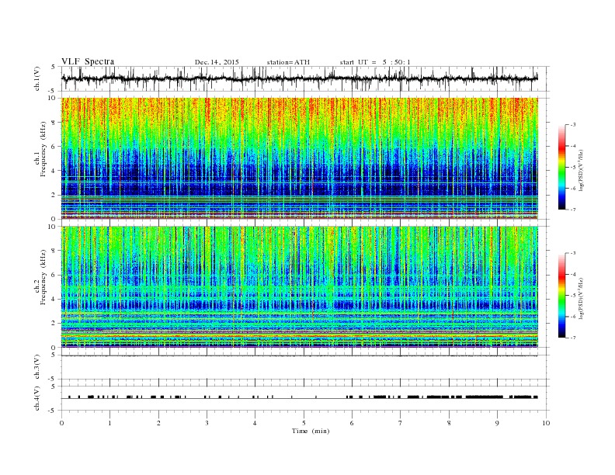The height and width of the screenshot is (475, 615).
Task: Click the ch.1(V) waveform trace panel
Action: pos(304,78)
